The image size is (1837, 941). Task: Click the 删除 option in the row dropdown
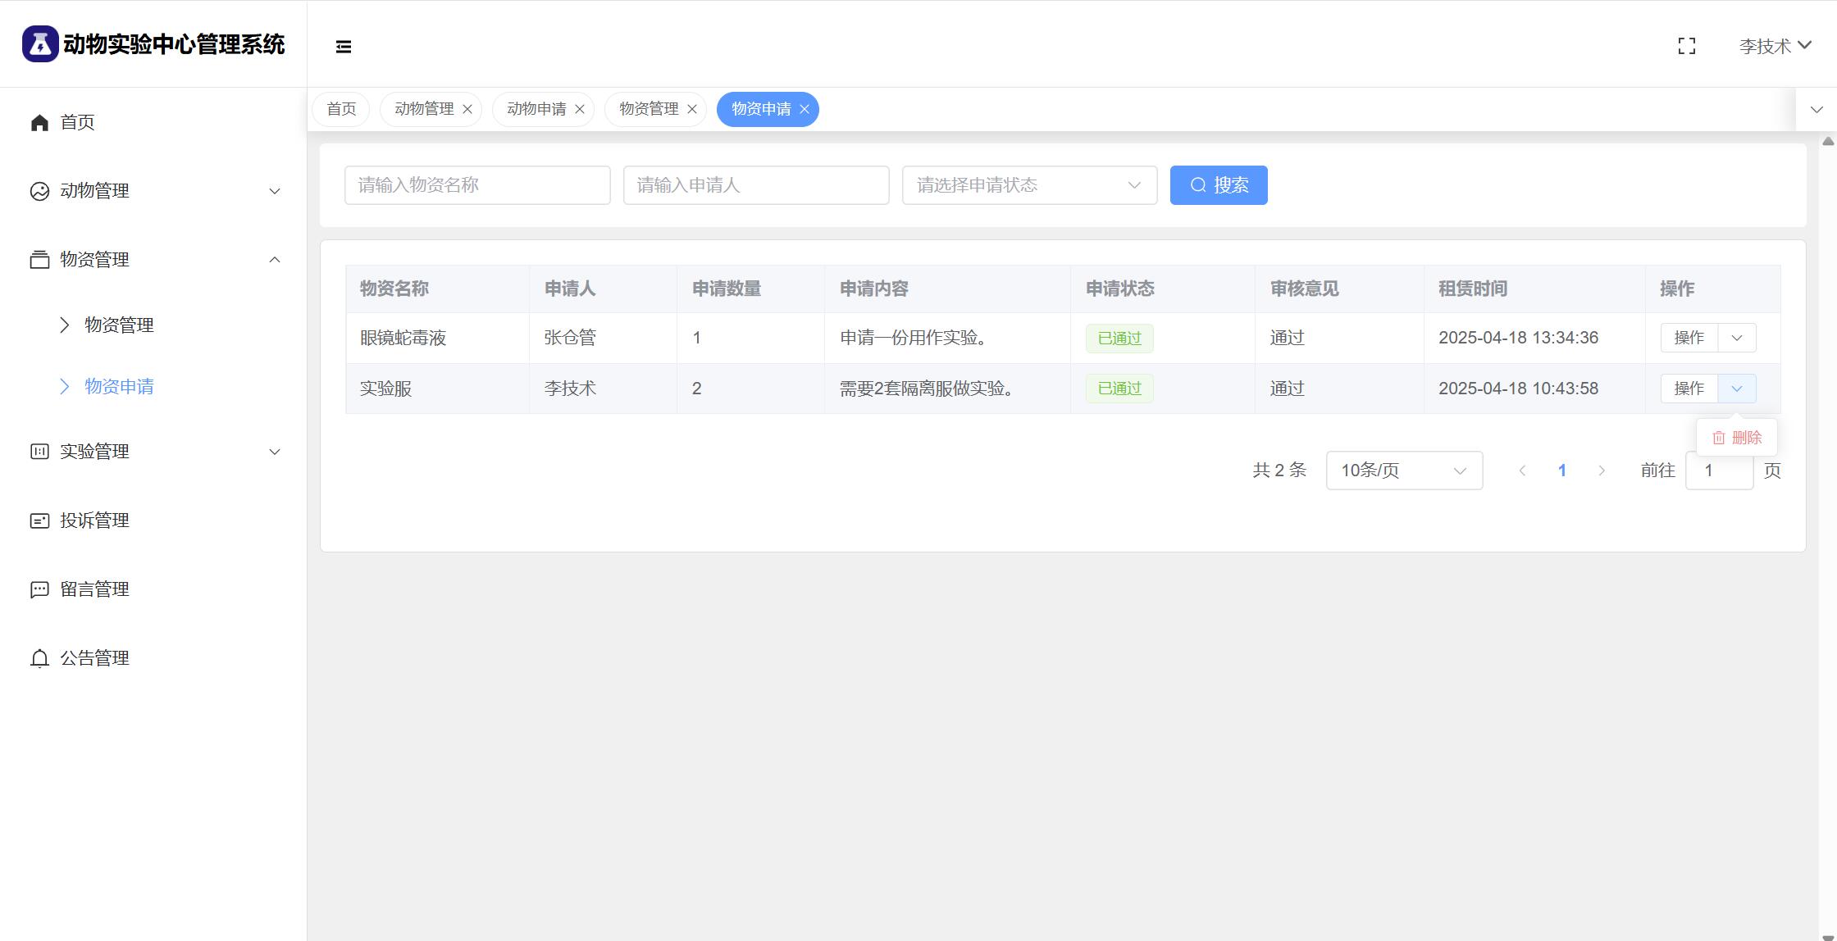tap(1737, 438)
